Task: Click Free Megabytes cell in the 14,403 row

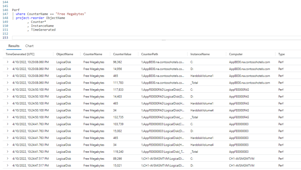Action: (94, 97)
